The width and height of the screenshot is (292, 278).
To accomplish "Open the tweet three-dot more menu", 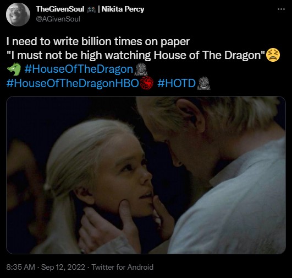I will point(281,9).
